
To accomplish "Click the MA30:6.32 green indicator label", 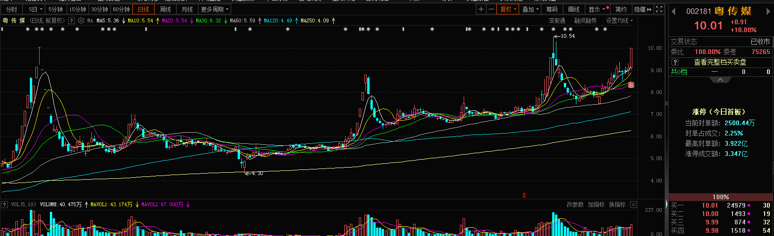I will click(208, 20).
